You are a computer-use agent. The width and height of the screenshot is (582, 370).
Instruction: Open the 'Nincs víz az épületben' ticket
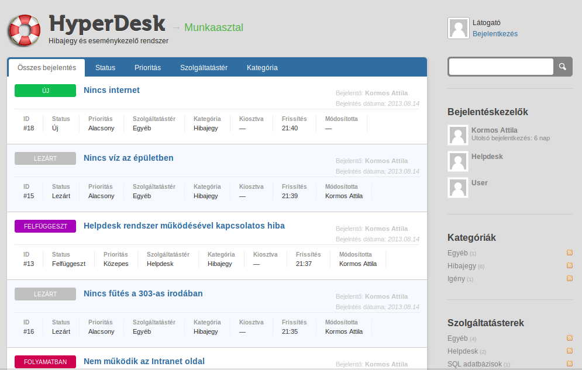pyautogui.click(x=129, y=158)
